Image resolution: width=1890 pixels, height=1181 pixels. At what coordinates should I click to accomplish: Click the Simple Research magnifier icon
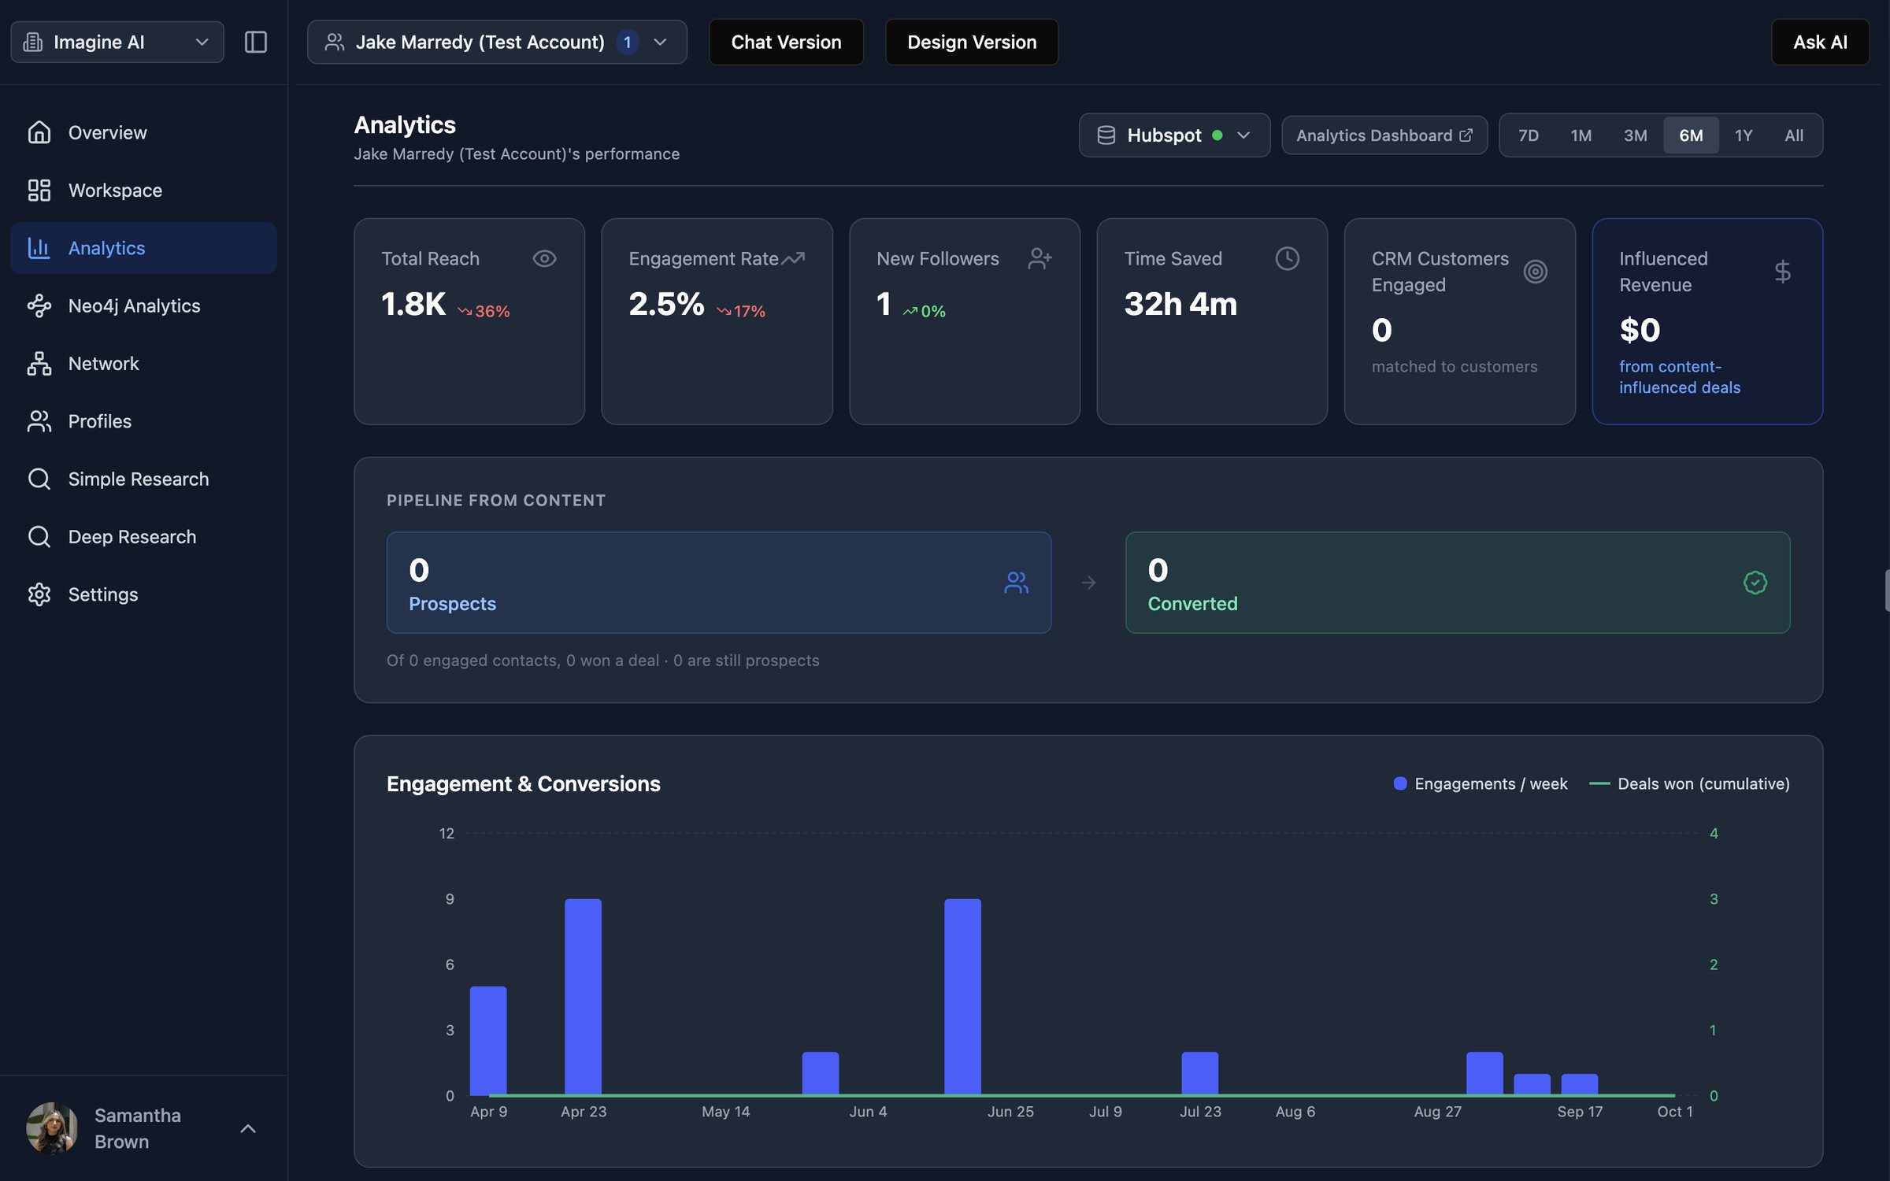tap(39, 479)
